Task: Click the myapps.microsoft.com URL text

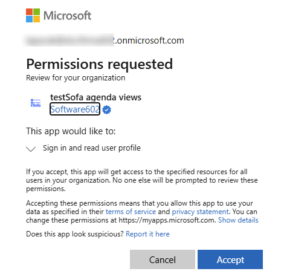Action: pyautogui.click(x=167, y=220)
